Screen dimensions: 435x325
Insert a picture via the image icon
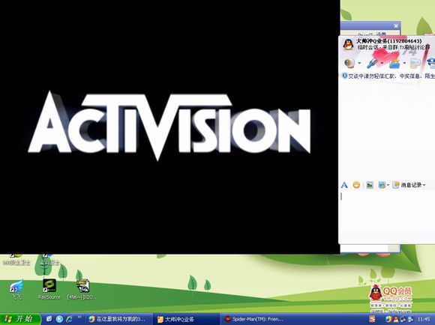(x=370, y=185)
